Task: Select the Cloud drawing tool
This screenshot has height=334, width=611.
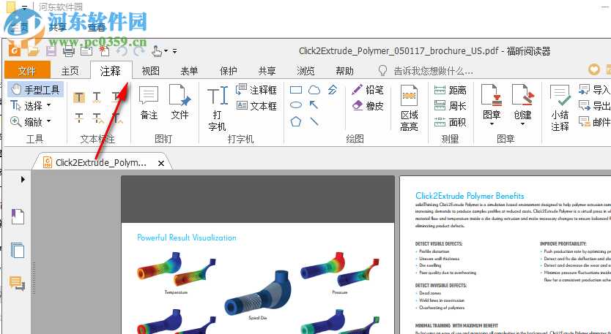Action: tap(314, 90)
